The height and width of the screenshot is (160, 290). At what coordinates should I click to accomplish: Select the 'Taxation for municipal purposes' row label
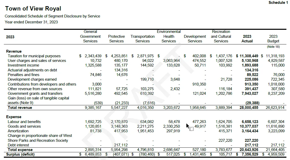[34, 56]
